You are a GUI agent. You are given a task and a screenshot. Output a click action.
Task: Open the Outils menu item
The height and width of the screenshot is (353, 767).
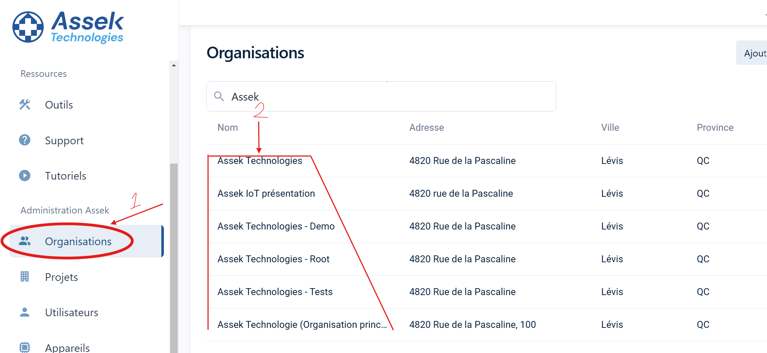(59, 105)
